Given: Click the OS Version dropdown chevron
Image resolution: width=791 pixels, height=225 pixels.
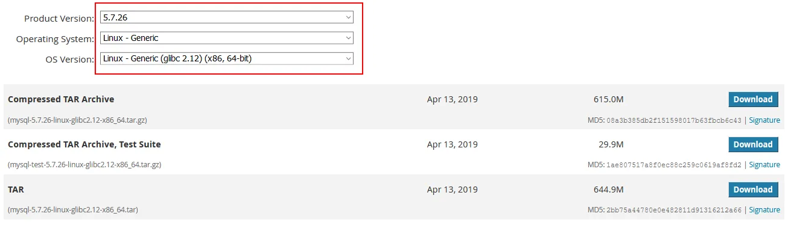Looking at the screenshot, I should coord(348,58).
